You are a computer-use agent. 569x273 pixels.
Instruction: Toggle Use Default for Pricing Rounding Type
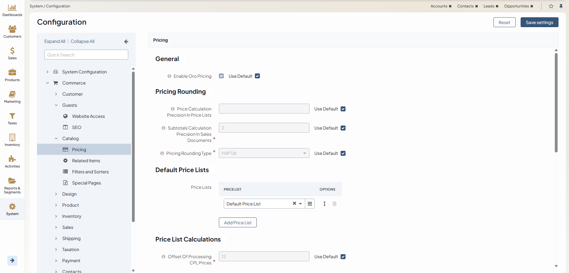click(343, 153)
